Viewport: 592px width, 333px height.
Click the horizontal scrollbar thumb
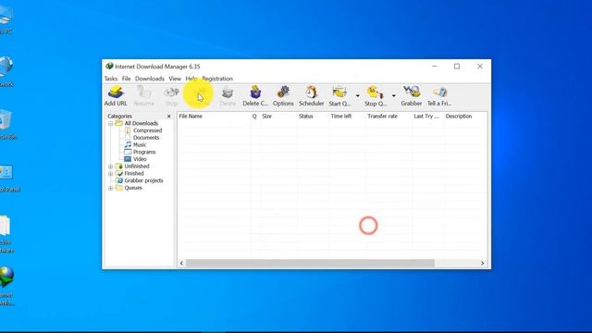[x=311, y=263]
